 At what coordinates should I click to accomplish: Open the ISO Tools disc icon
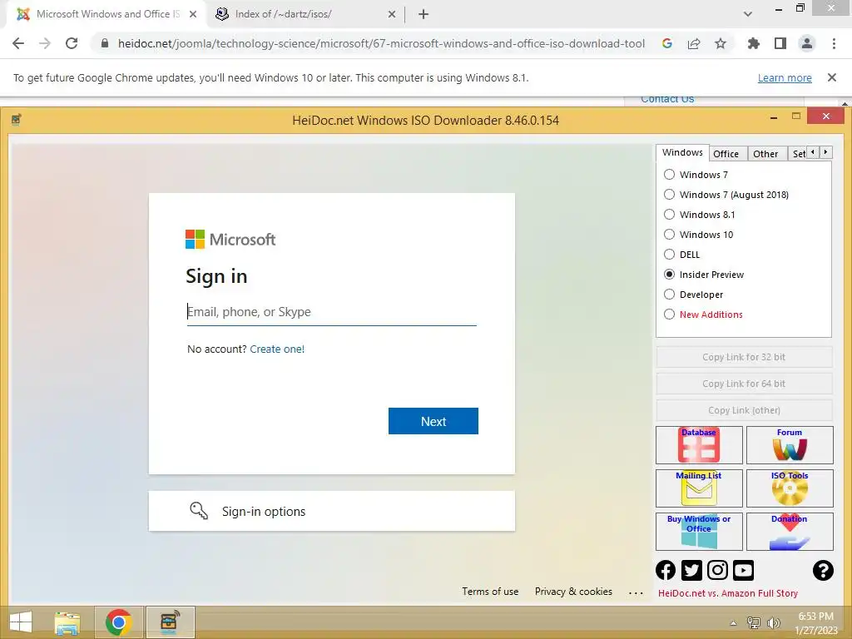tap(790, 488)
